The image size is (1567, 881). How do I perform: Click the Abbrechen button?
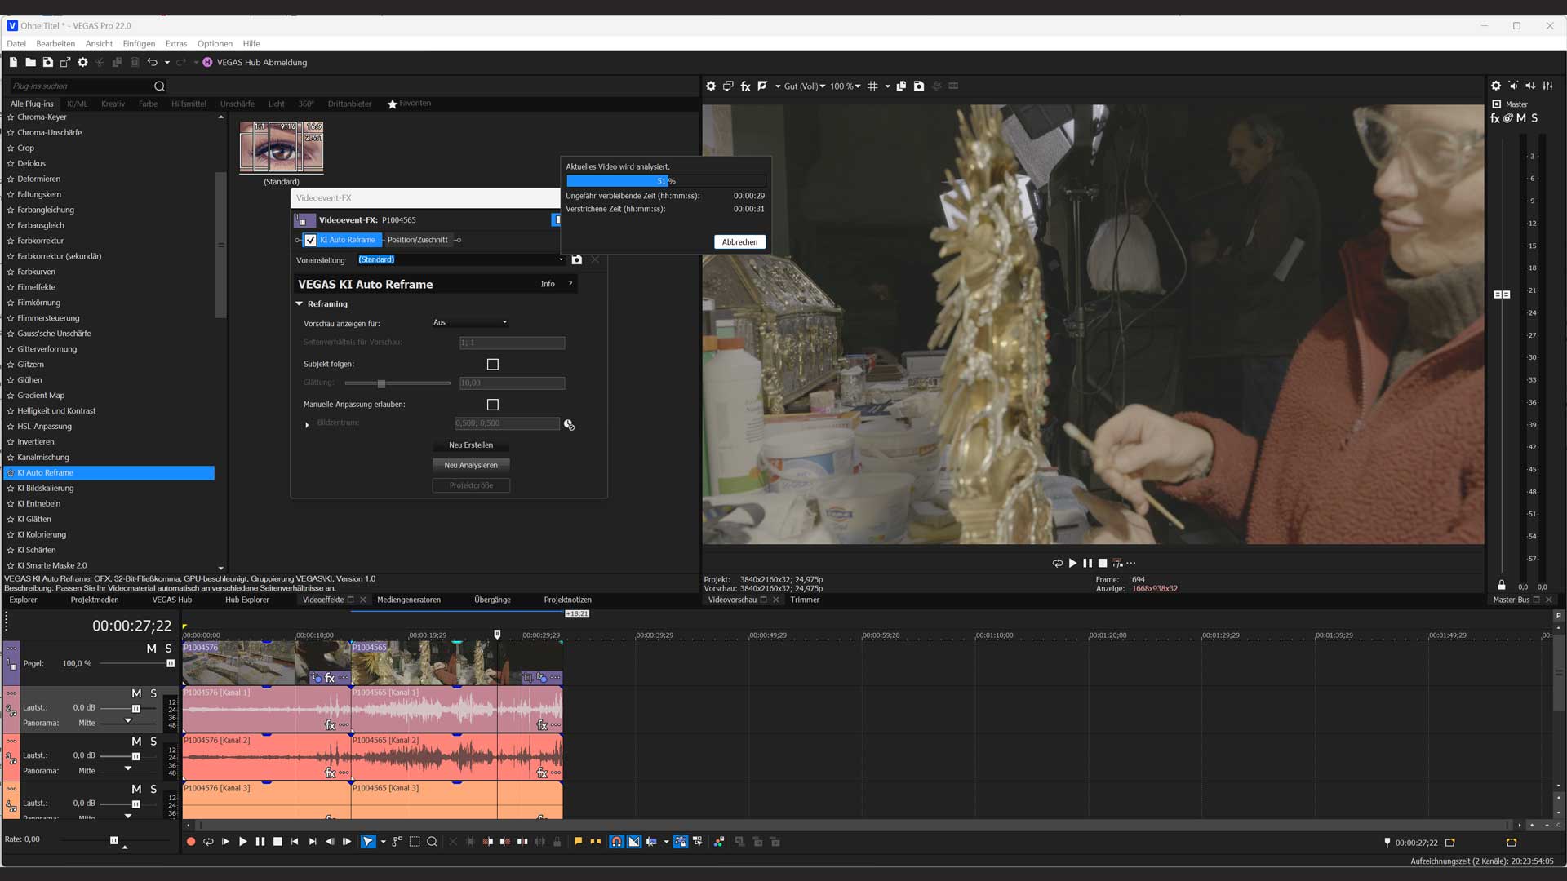click(x=739, y=241)
